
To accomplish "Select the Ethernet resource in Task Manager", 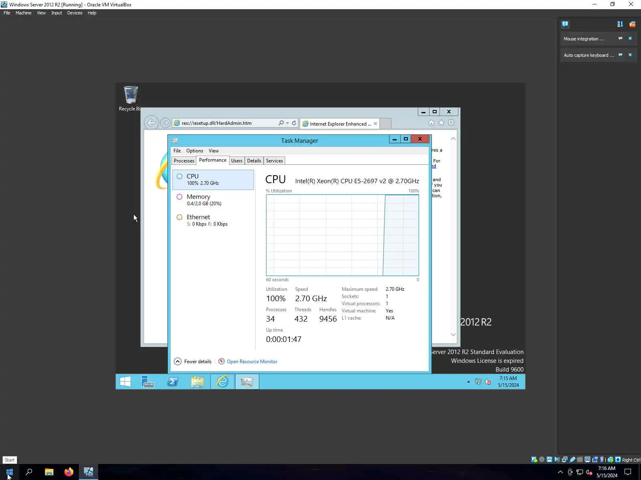I will tap(213, 220).
